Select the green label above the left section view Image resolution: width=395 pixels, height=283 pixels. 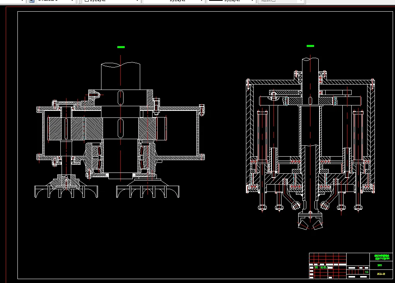121,47
